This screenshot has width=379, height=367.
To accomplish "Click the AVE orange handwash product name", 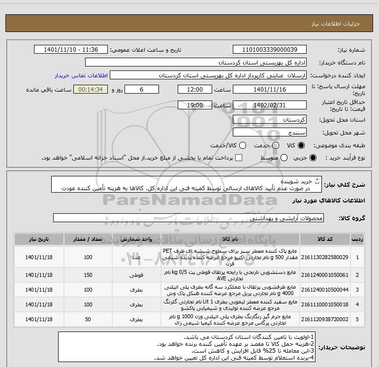I will [230, 275].
